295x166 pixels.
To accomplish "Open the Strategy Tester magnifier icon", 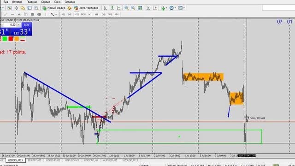I will pyautogui.click(x=36, y=8).
